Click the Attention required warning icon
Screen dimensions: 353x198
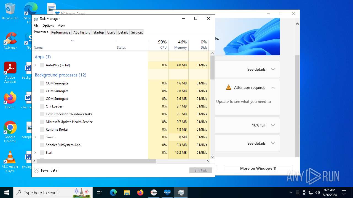(x=228, y=87)
